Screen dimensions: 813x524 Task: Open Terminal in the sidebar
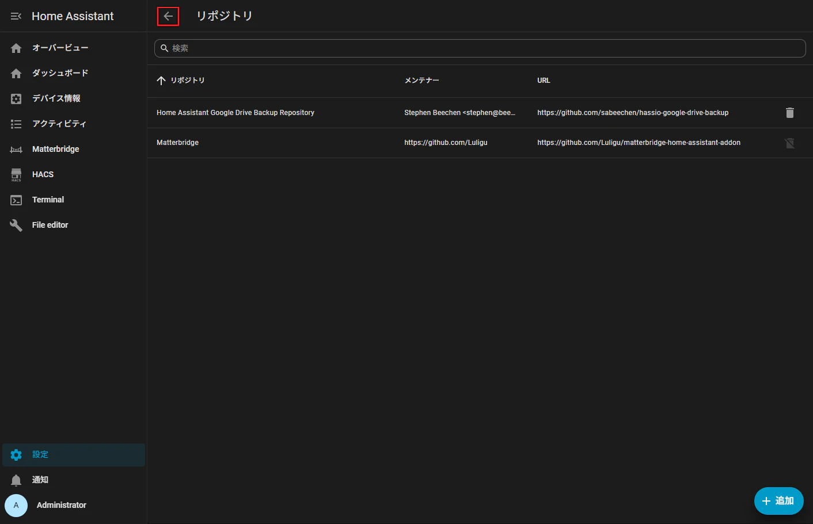tap(74, 200)
